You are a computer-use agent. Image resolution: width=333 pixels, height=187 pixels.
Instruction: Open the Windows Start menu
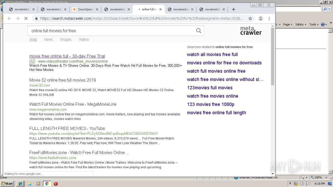(x=7, y=184)
